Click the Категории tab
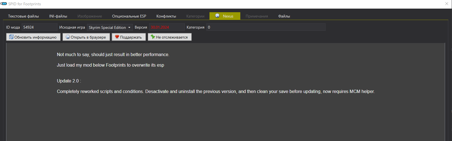 195,16
